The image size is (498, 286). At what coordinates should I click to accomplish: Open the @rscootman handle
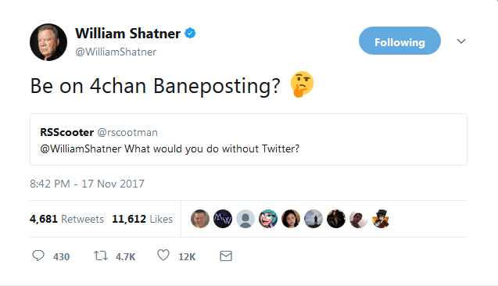(x=127, y=132)
